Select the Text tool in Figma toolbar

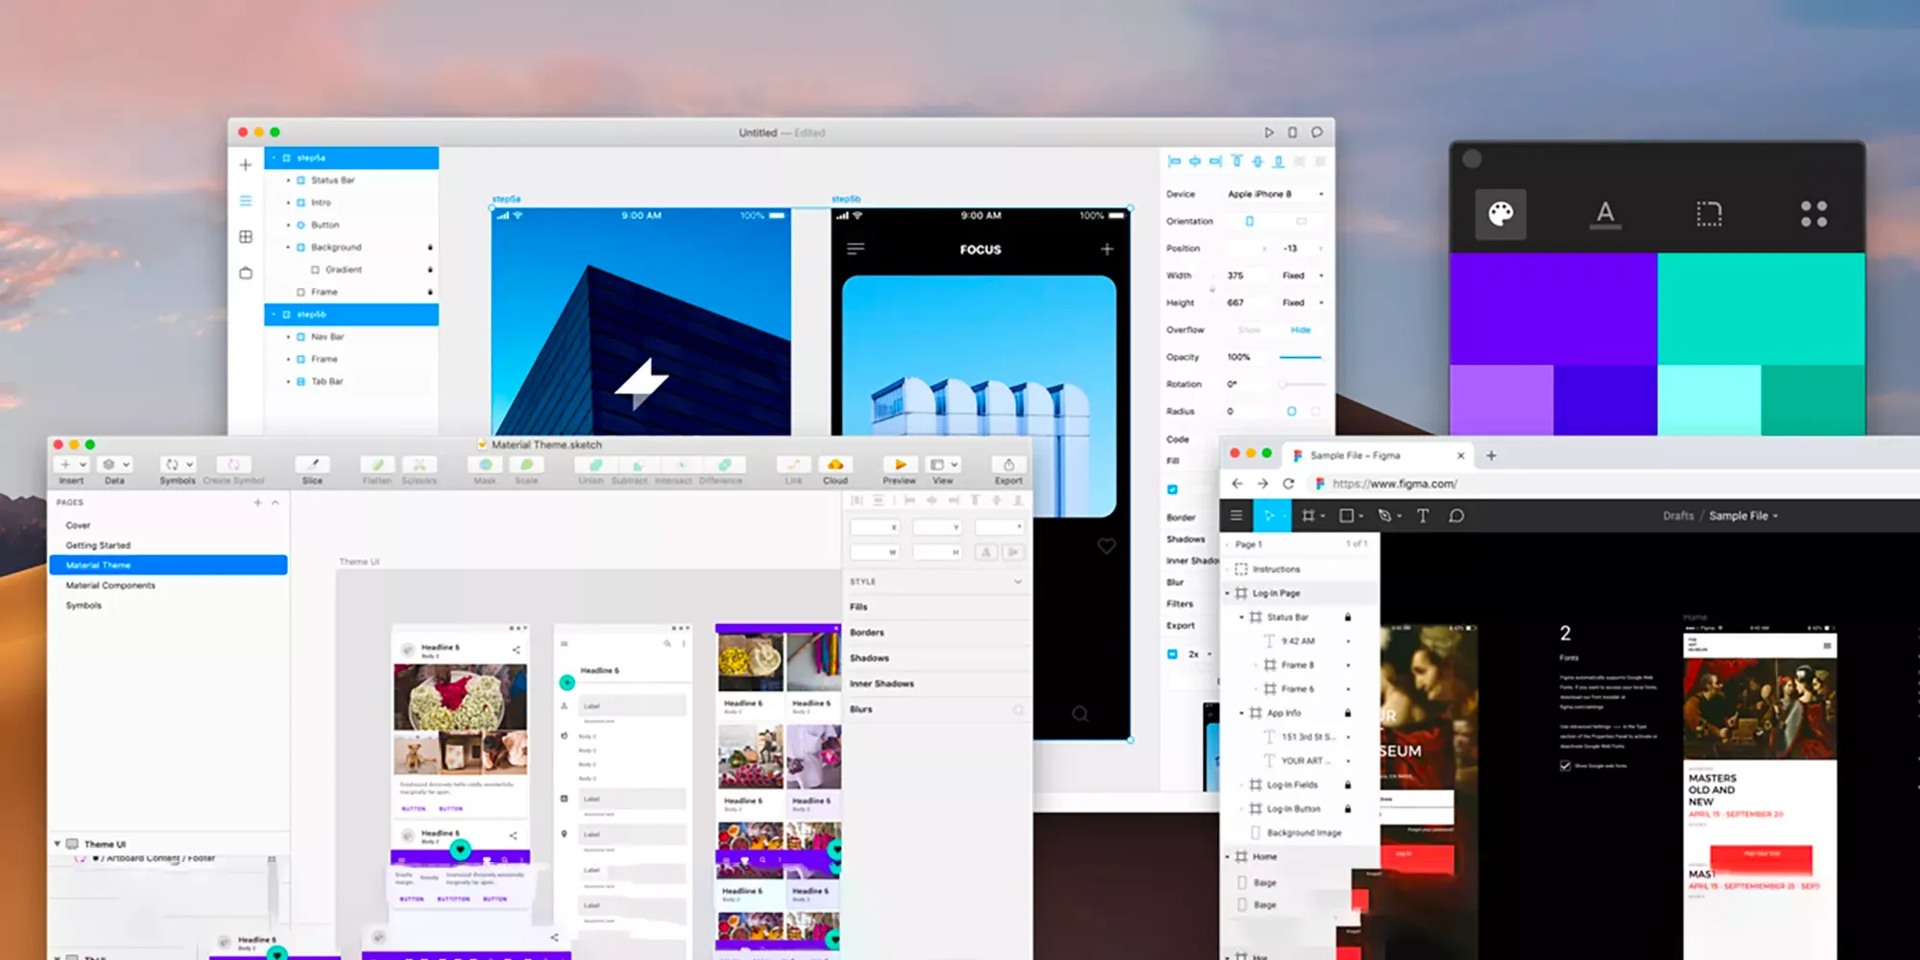(1423, 516)
